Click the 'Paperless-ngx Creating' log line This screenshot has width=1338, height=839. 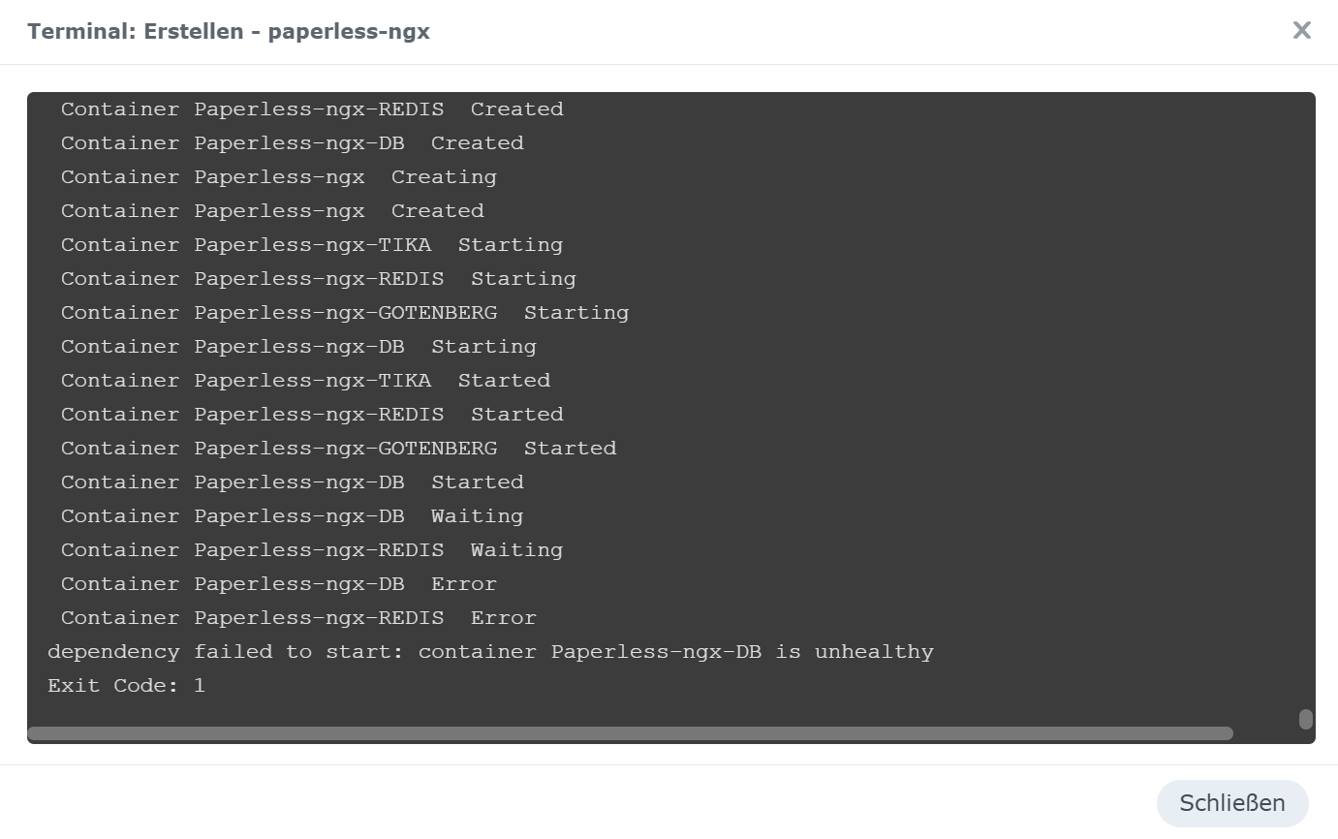pyautogui.click(x=279, y=177)
